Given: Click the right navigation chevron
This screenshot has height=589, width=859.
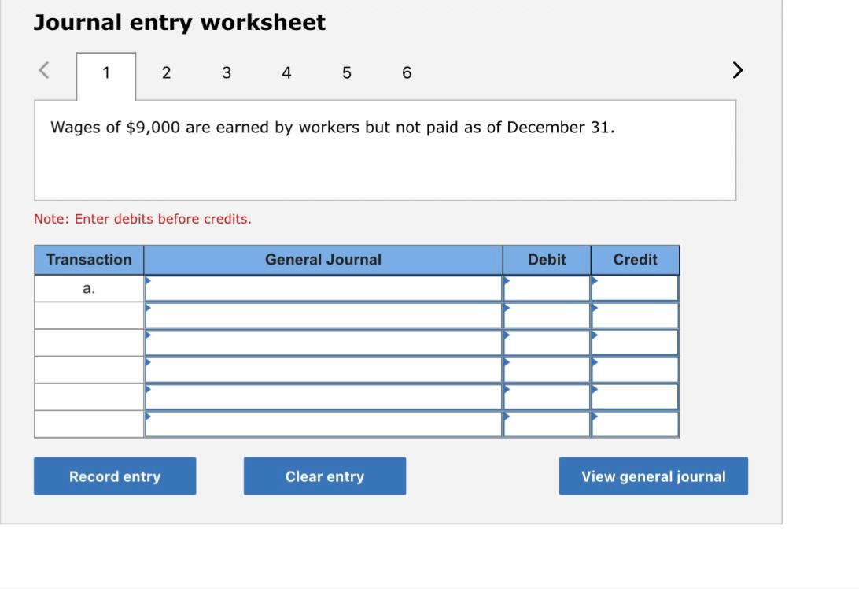Looking at the screenshot, I should [737, 70].
